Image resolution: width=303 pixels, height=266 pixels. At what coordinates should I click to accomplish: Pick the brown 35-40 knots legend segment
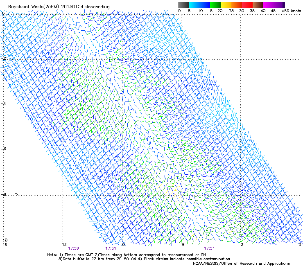258,5
